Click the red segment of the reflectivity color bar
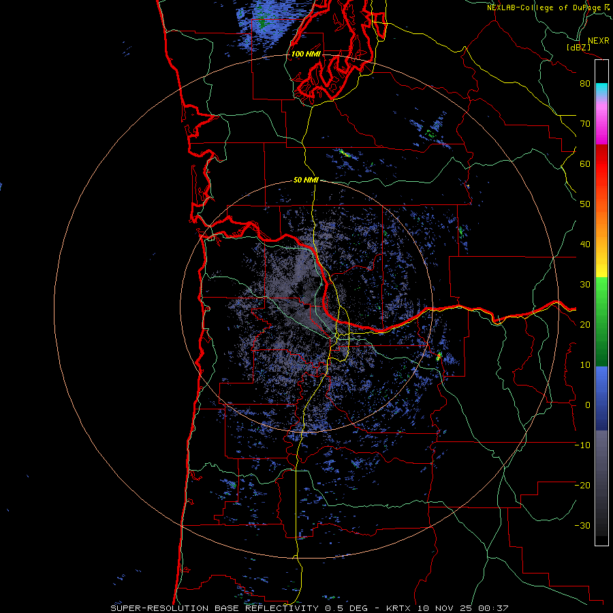 coord(601,164)
